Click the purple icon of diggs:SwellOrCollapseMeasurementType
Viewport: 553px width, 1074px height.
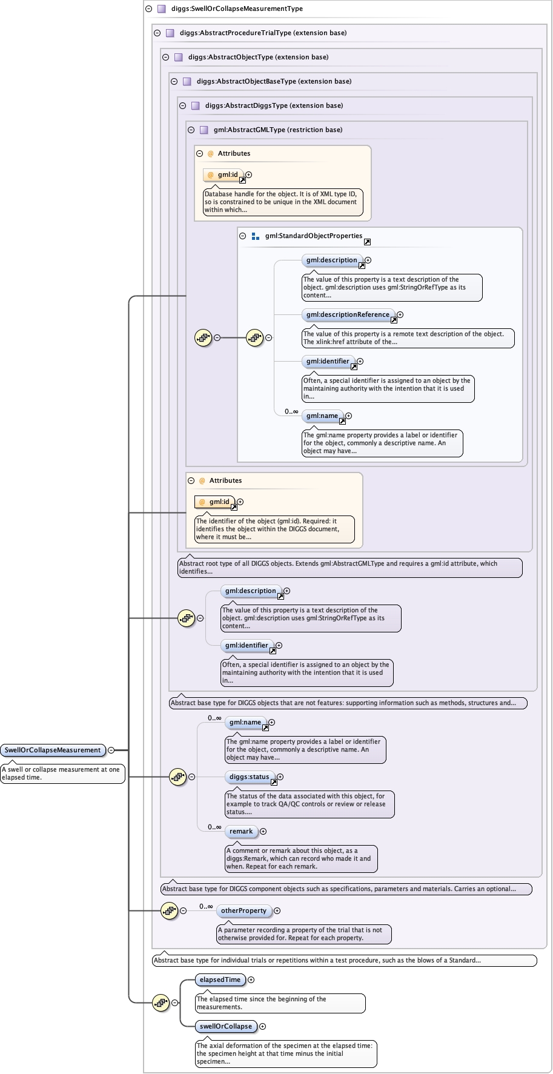pyautogui.click(x=161, y=9)
